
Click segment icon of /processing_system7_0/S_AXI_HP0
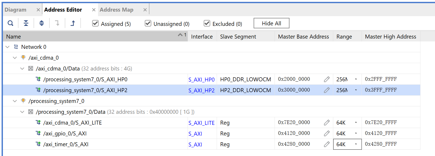[38, 79]
